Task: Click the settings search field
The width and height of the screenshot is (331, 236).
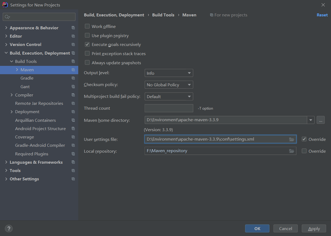Action: 39,17
